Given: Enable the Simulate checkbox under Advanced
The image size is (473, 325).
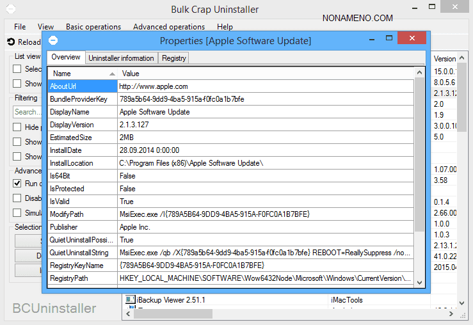Looking at the screenshot, I should (18, 212).
